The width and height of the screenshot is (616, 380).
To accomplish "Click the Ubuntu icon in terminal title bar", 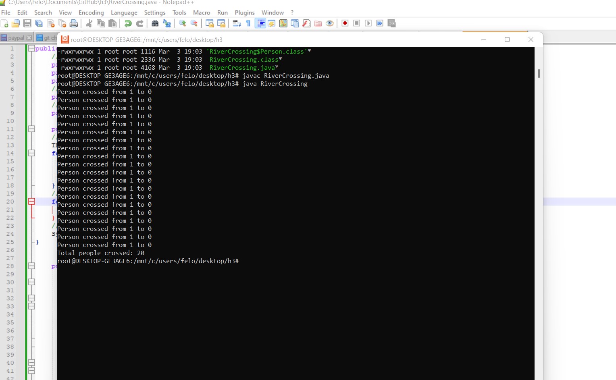I will 65,39.
